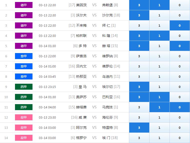Click the 意甲 league tag in row 8

point(24,76)
